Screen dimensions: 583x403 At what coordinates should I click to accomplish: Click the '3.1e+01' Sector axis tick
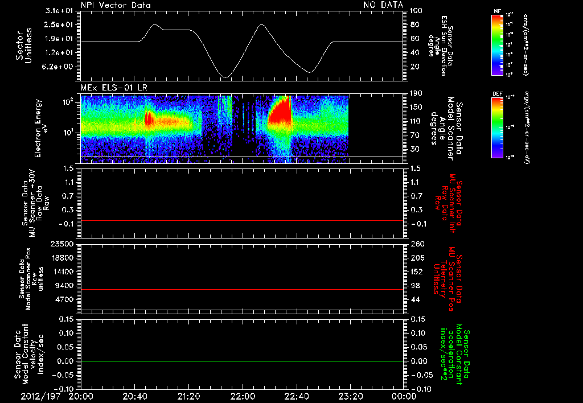(59, 11)
